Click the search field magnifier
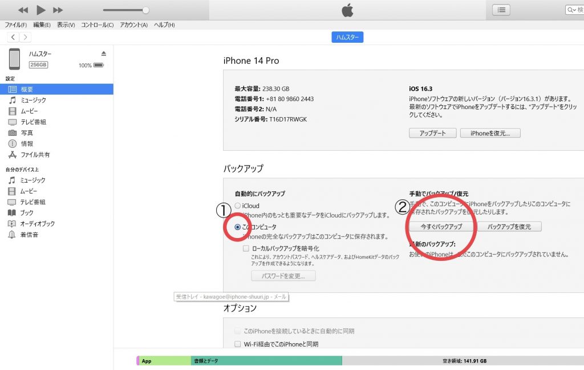 point(570,10)
